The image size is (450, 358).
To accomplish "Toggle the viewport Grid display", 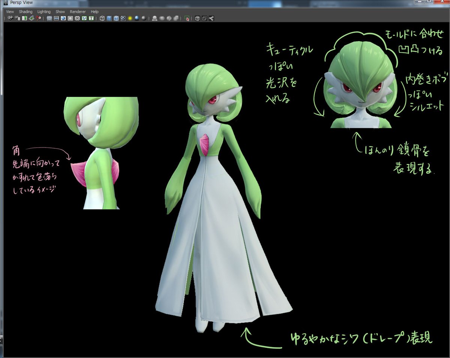I will [49, 18].
